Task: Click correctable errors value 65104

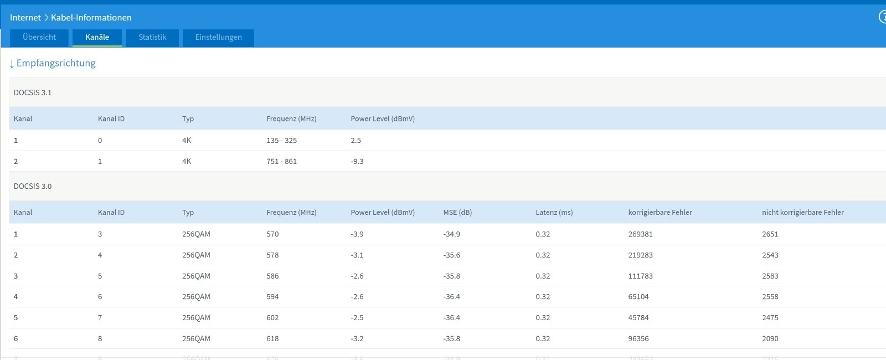Action: (x=638, y=297)
